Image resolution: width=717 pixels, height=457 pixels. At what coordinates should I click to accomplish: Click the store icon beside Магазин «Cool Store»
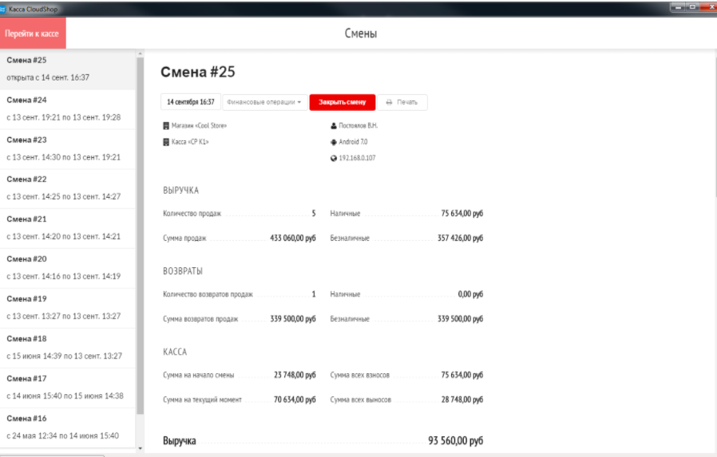coord(166,125)
